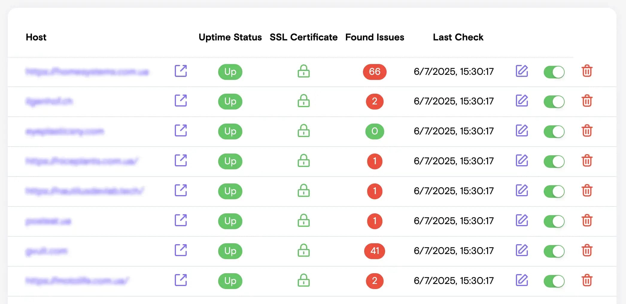
Task: Click SSL lock icon in the last host row
Action: point(304,280)
